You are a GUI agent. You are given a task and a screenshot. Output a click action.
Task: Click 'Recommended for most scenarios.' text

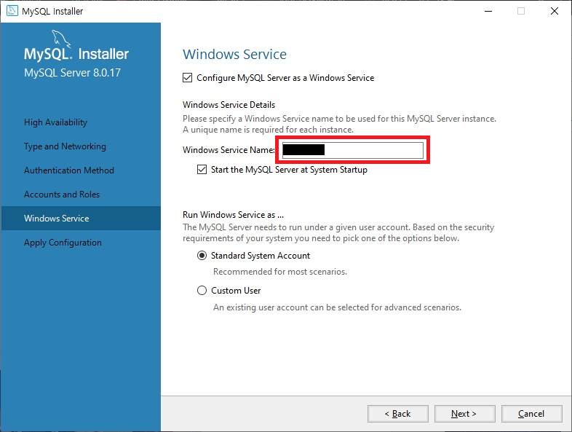(280, 272)
